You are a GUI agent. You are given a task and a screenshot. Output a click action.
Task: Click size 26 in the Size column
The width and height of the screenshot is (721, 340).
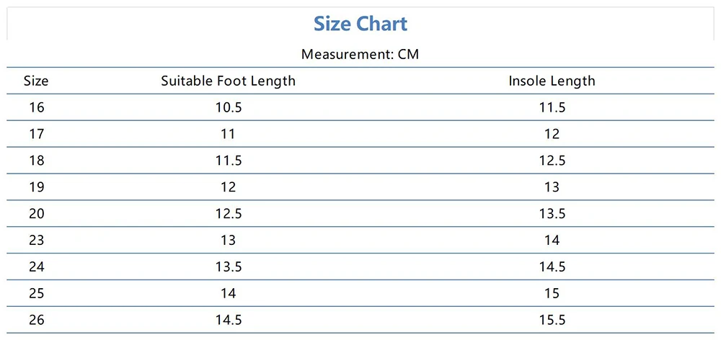[x=36, y=321]
